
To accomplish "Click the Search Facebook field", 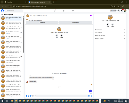I will (x=14, y=11).
